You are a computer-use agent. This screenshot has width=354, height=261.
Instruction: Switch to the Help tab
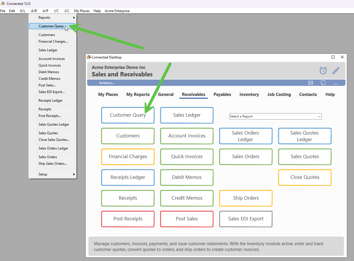[x=330, y=94]
